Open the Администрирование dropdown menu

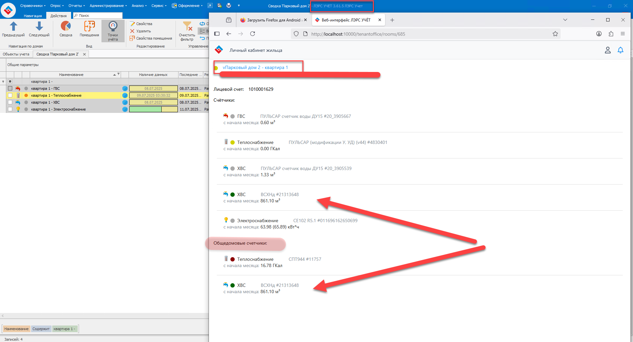point(108,6)
